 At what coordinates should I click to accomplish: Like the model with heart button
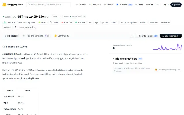coord(55,17)
